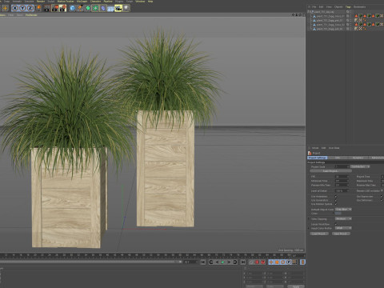Screen dimensions: 384x288
Task: Go to the start of animation
Action: click(x=202, y=262)
